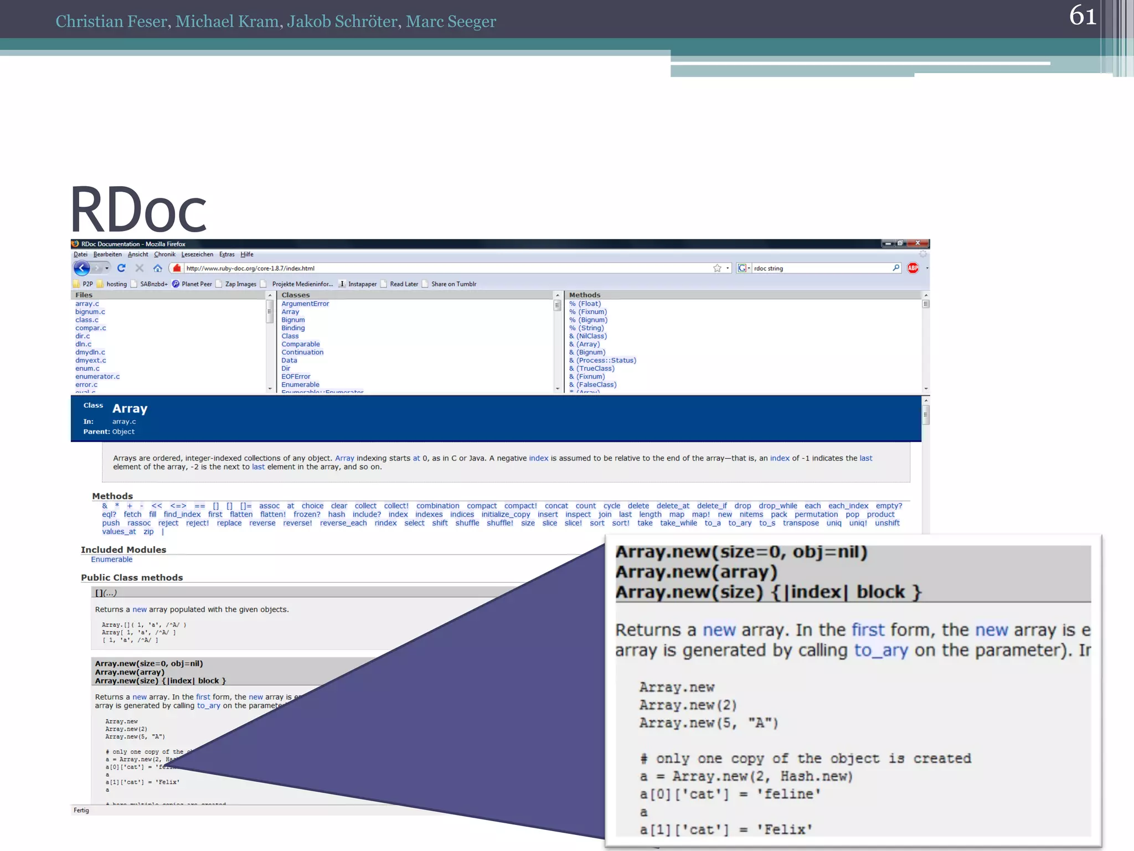Click the find_index method link
This screenshot has height=851, width=1134.
coord(182,515)
